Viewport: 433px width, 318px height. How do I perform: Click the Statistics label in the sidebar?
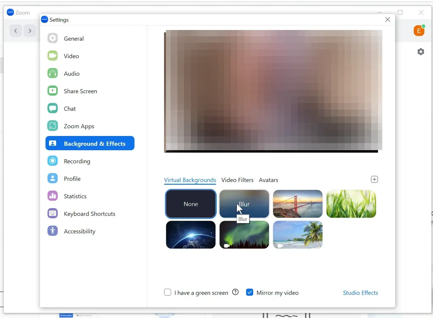pyautogui.click(x=75, y=196)
